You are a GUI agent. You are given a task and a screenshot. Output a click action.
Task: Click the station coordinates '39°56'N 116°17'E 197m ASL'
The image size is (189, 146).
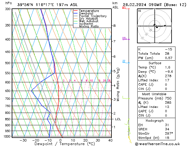(x=47, y=5)
